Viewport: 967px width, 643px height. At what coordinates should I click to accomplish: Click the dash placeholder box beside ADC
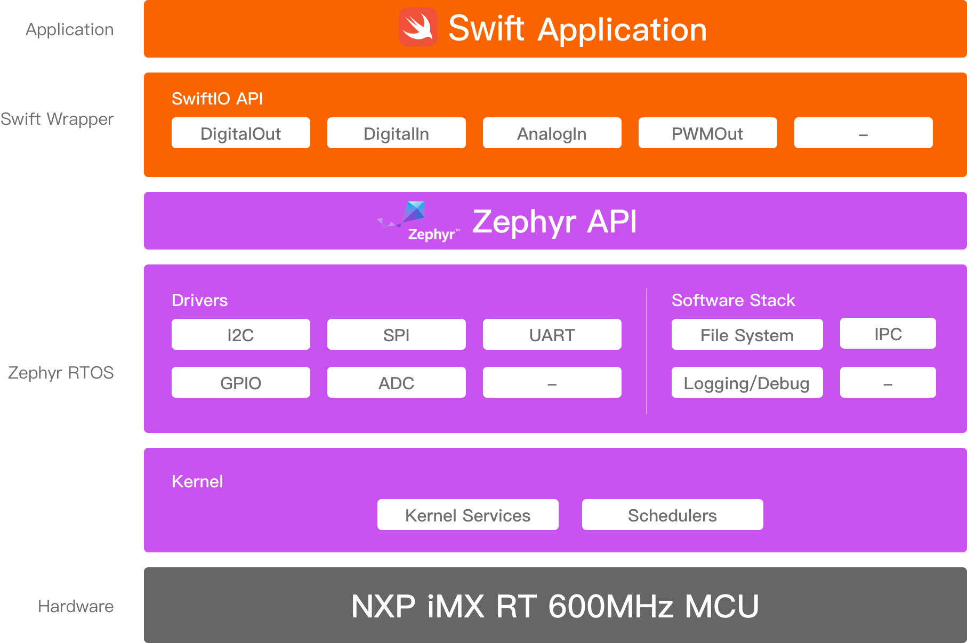point(552,382)
